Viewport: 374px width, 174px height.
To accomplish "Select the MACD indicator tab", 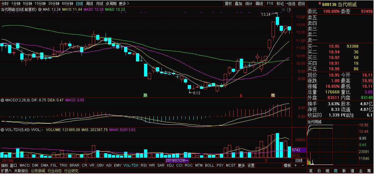I will 25,165.
